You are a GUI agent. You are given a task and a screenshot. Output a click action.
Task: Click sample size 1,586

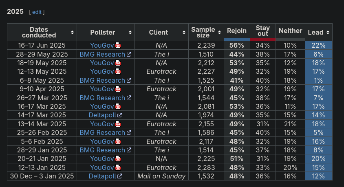[x=206, y=133]
